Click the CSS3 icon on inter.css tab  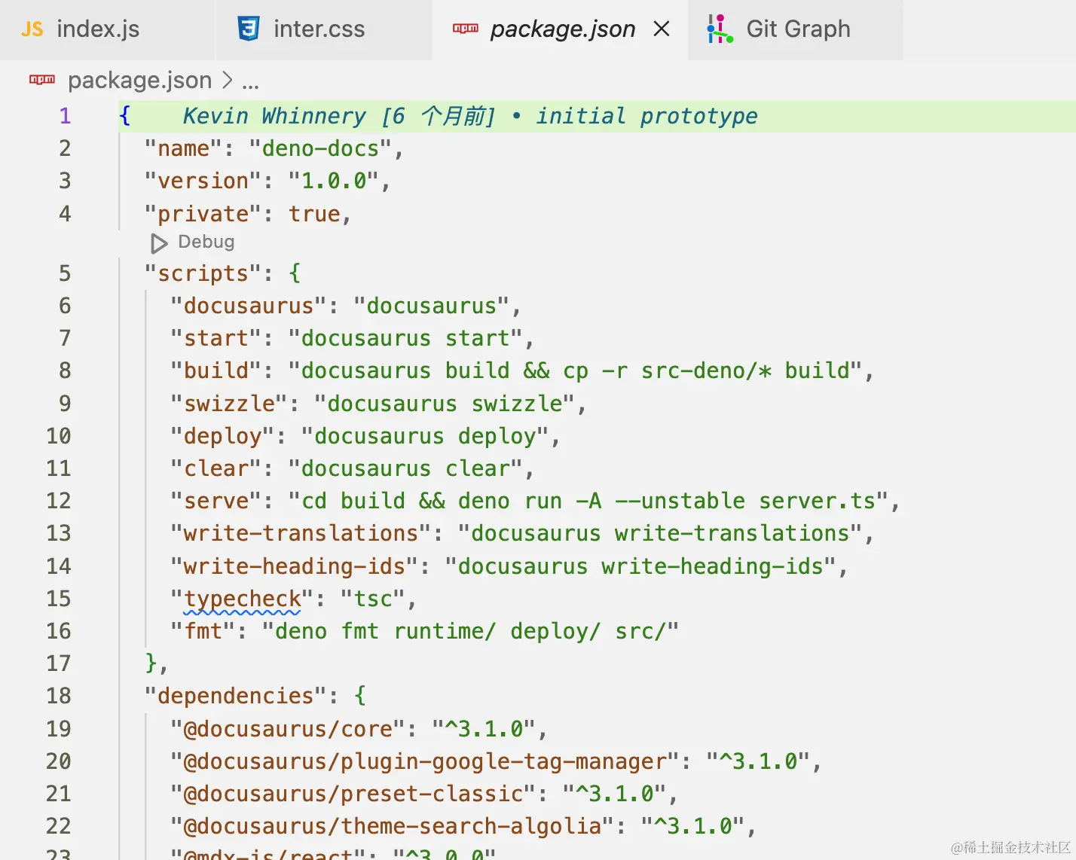pyautogui.click(x=249, y=29)
